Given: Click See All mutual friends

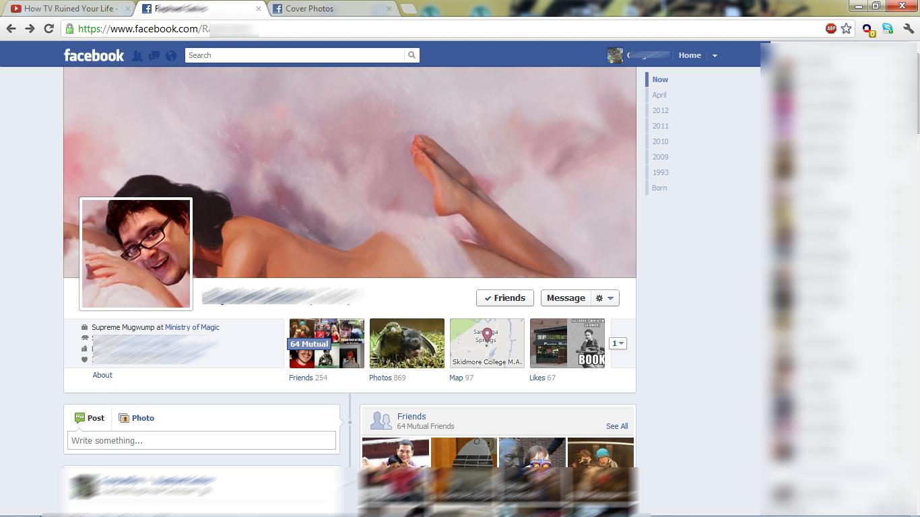Looking at the screenshot, I should coord(617,426).
